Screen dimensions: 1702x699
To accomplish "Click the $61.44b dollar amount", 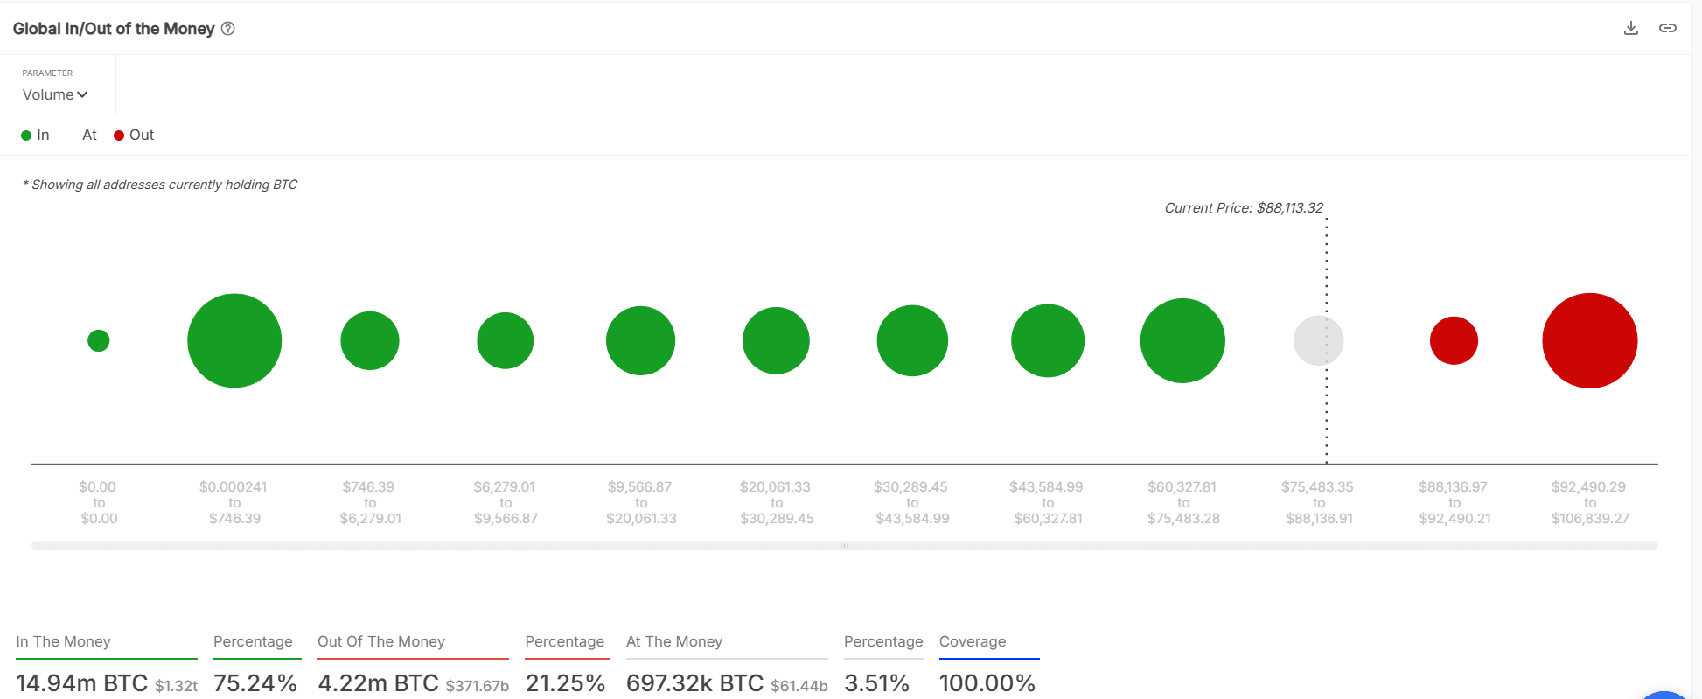I will click(799, 686).
